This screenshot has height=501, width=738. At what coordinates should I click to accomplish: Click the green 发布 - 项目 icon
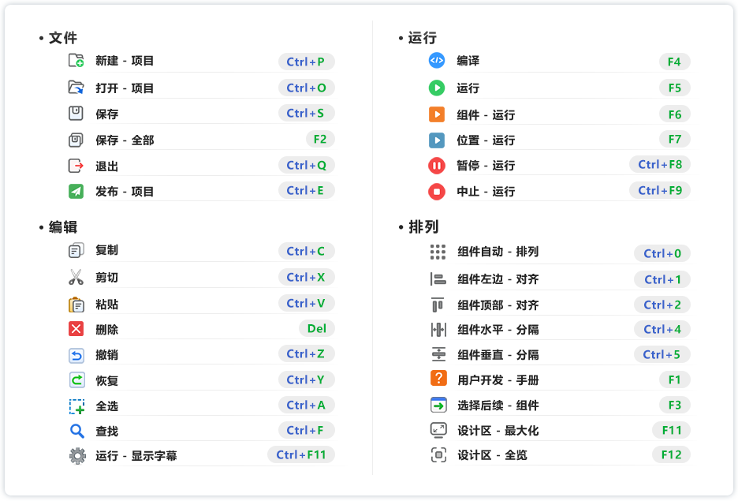click(x=76, y=191)
